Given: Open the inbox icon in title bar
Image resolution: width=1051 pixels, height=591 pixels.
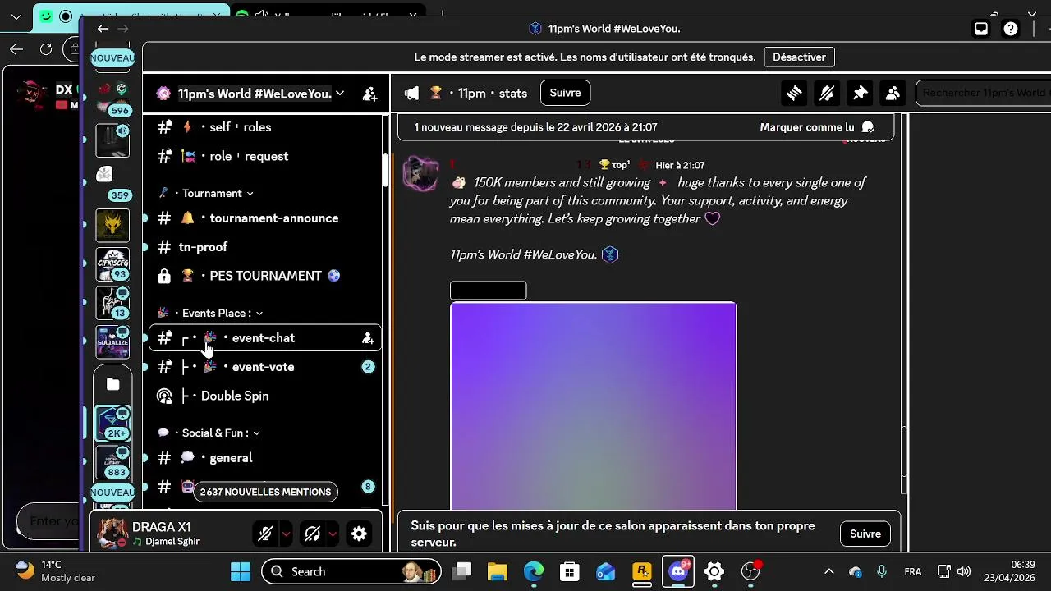Looking at the screenshot, I should tap(980, 29).
